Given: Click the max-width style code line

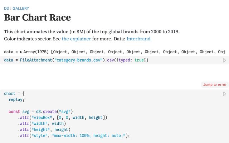Looking at the screenshot, I should pyautogui.click(x=73, y=135).
